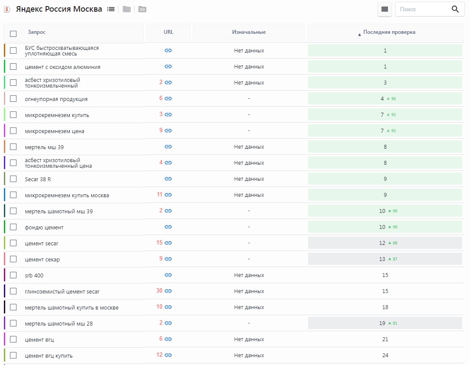
Task: Click link icon for 'Secar 38 R'
Action: [x=168, y=179]
